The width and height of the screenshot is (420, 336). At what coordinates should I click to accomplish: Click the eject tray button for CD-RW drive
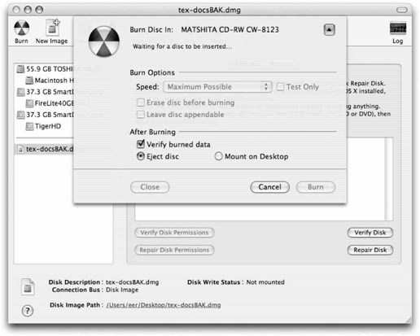[x=329, y=29]
